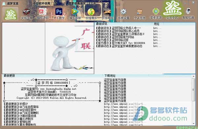This screenshot has width=198, height=129.
Task: Select news row 盗梦网络团队核心成员
Action: click(x=118, y=31)
